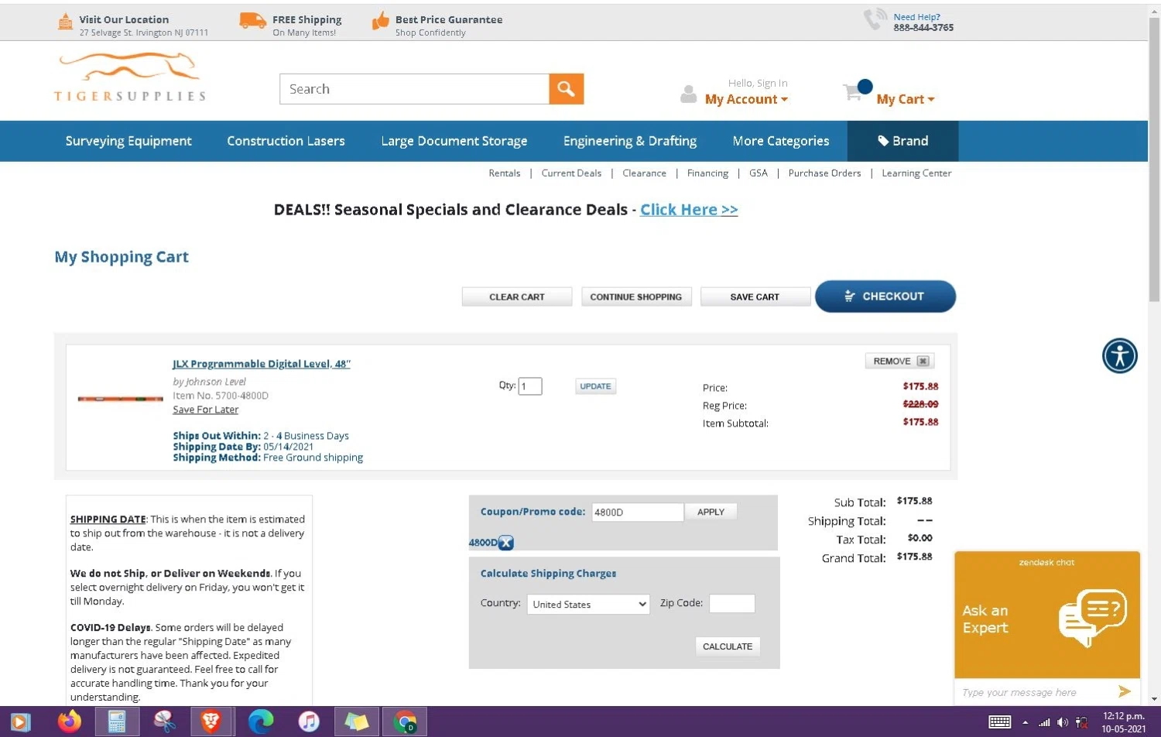This screenshot has height=737, width=1161.
Task: Click the Best Price Guarantee thumbs-up icon
Action: (x=380, y=21)
